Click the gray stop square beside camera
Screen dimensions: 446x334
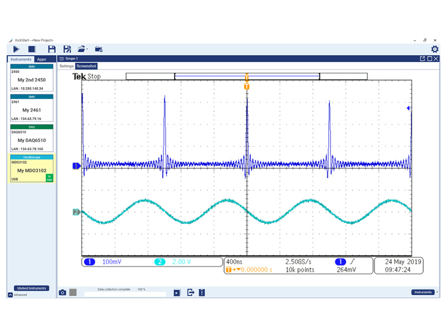pos(72,292)
